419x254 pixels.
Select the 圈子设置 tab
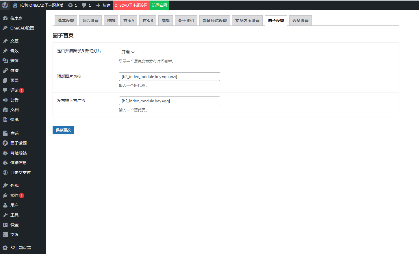tap(276, 21)
